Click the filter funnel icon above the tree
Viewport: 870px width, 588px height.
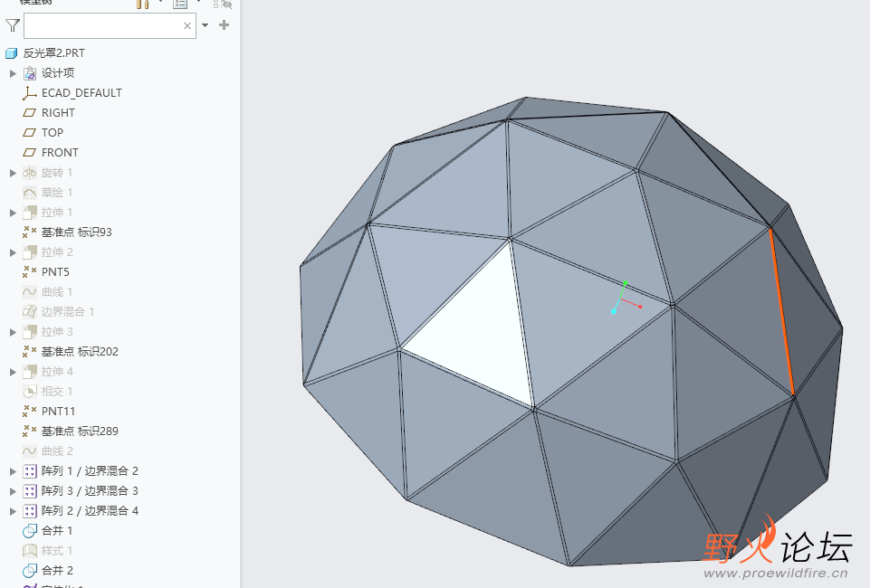(11, 25)
